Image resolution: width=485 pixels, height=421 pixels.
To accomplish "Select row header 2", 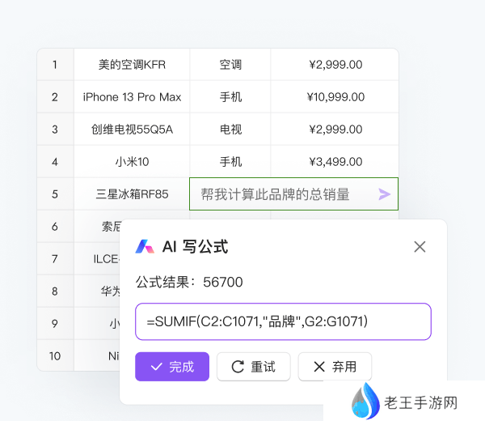I will [55, 97].
